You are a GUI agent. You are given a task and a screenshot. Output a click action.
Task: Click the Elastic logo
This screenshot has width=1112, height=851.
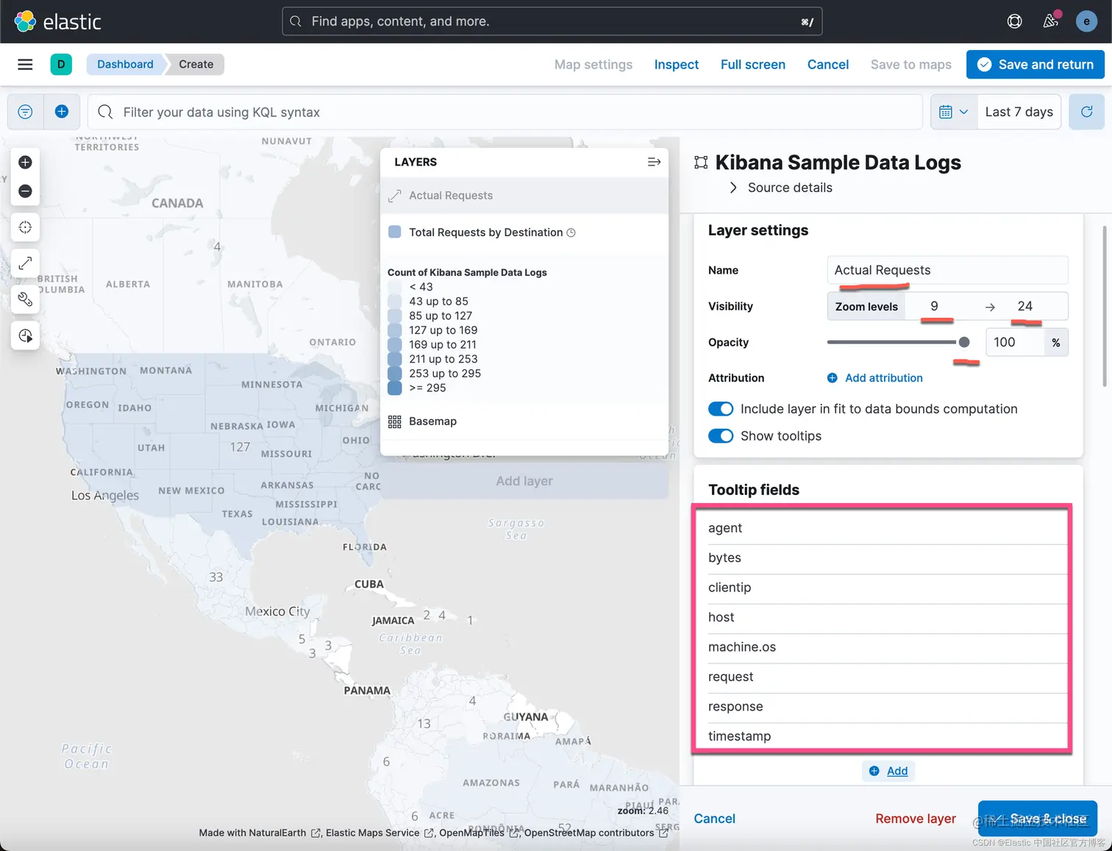click(58, 21)
